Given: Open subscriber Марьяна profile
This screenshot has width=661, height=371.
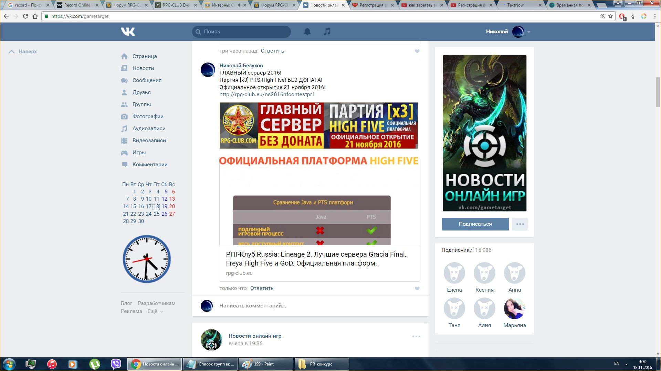Looking at the screenshot, I should (x=514, y=313).
